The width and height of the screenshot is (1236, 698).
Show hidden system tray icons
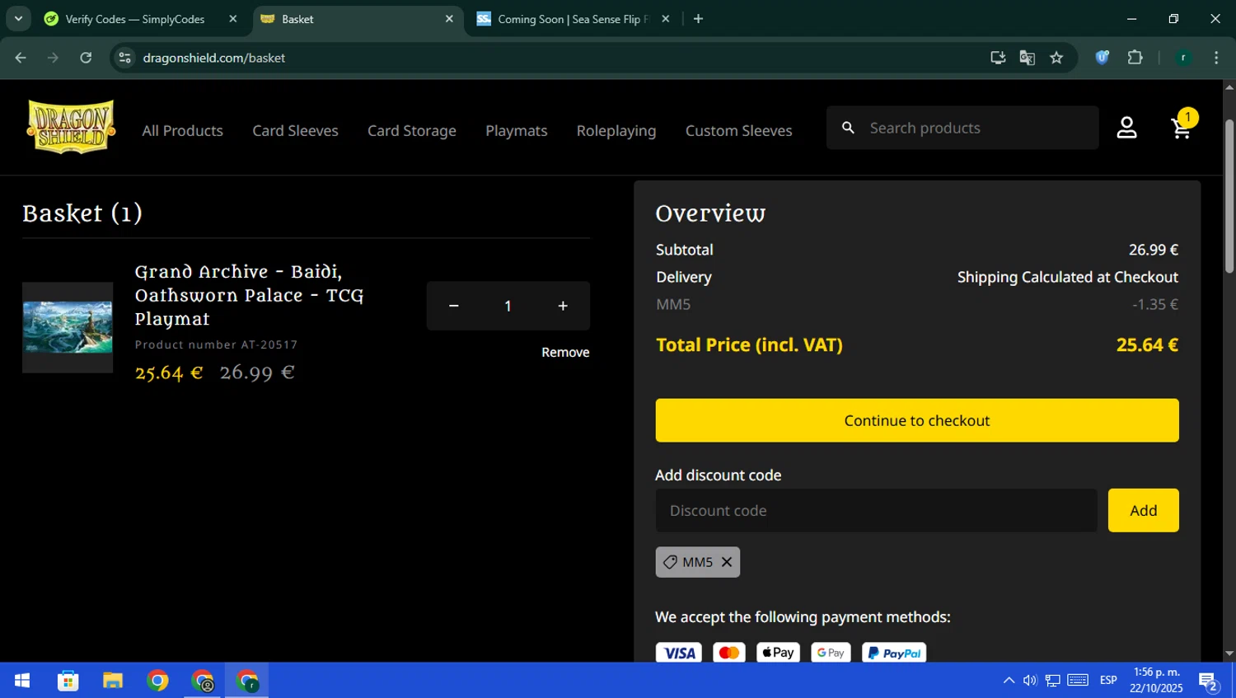[1009, 681]
